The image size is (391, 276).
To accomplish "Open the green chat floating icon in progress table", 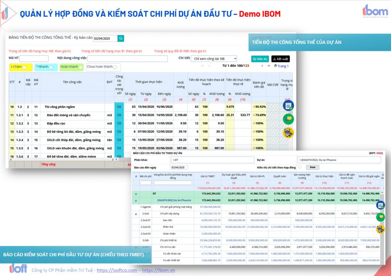I will (x=288, y=119).
